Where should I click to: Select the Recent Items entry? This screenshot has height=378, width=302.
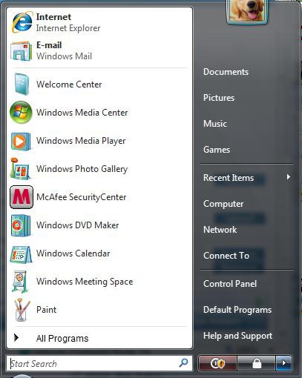click(x=229, y=178)
